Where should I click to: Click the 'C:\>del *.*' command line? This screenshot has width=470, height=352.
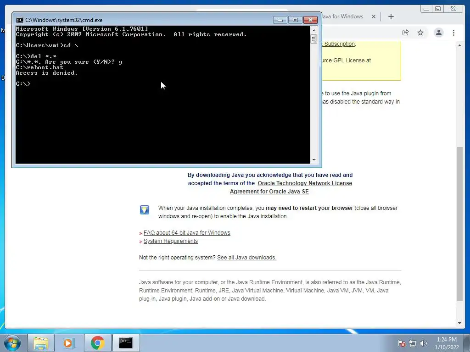tap(36, 56)
